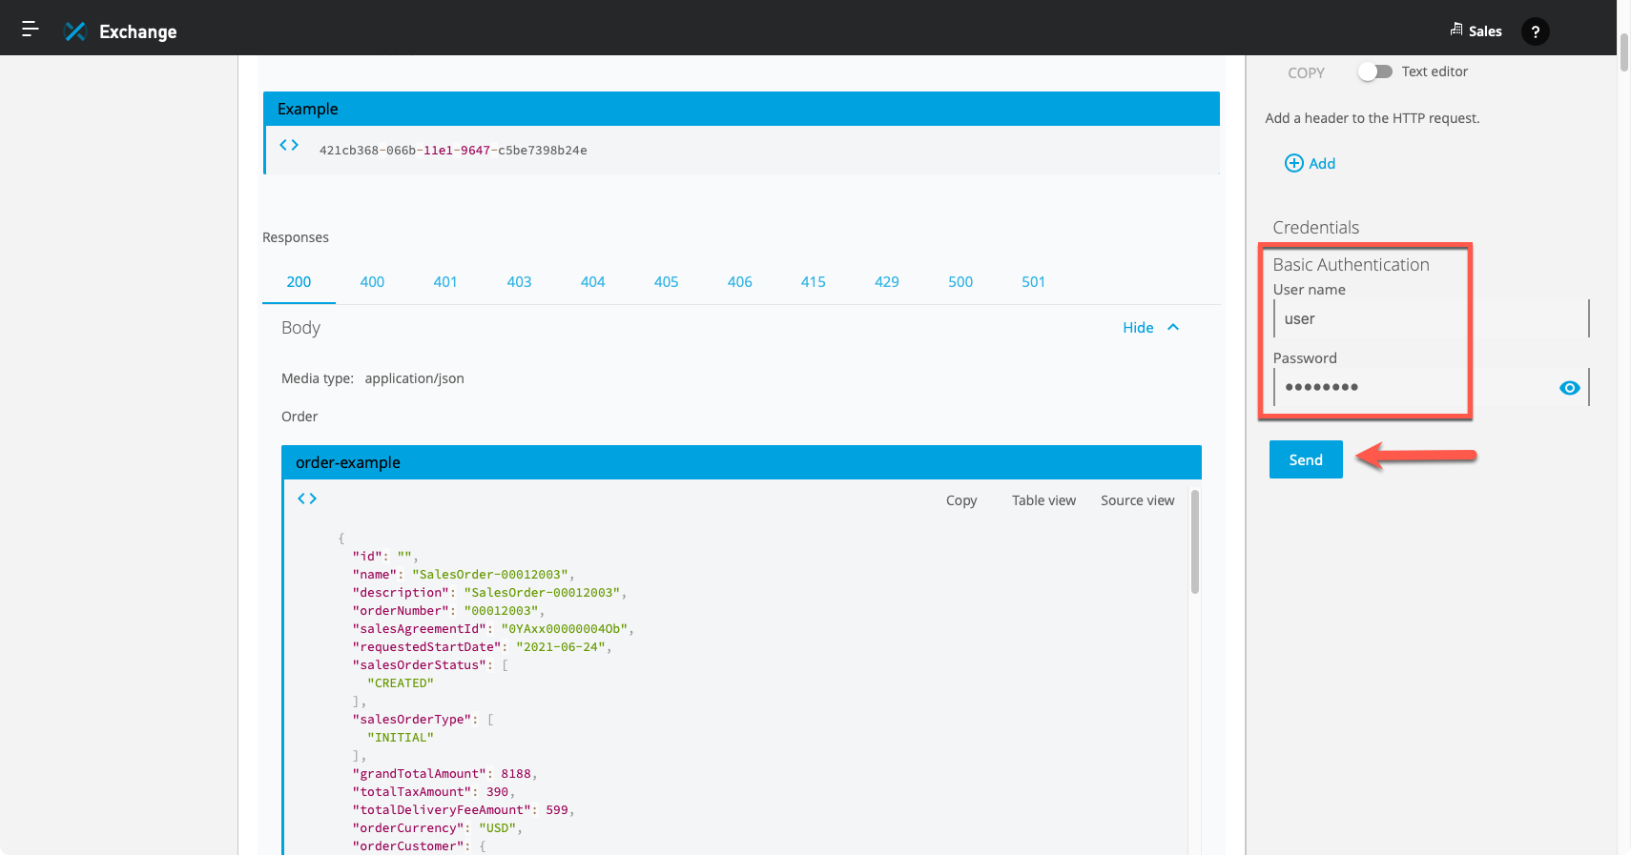Switch to the 429 response tab

pyautogui.click(x=886, y=282)
